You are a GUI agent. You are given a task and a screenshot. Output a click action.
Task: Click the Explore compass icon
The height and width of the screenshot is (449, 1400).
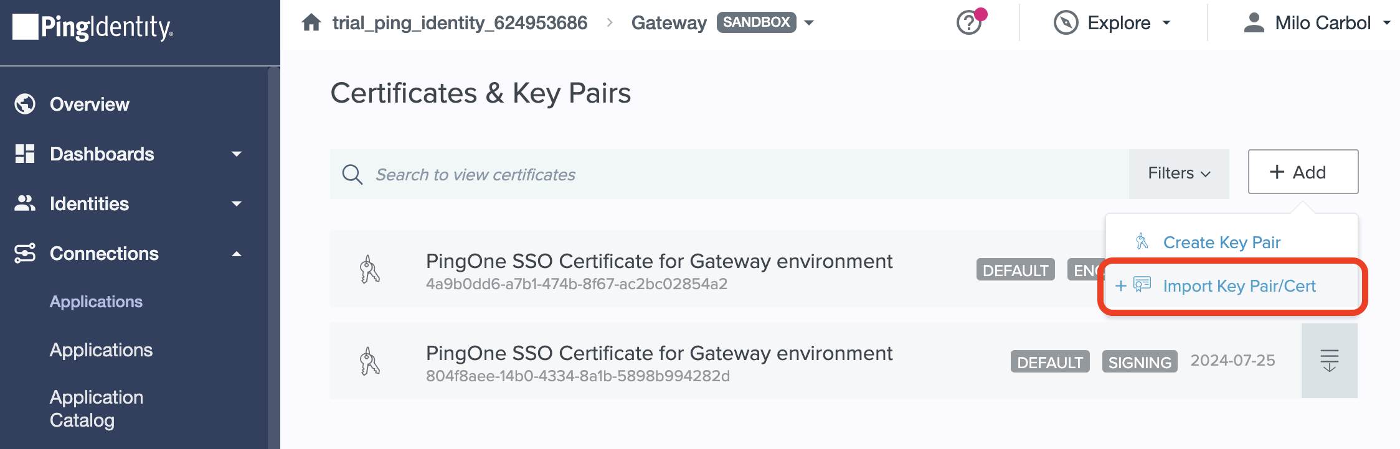pos(1066,23)
